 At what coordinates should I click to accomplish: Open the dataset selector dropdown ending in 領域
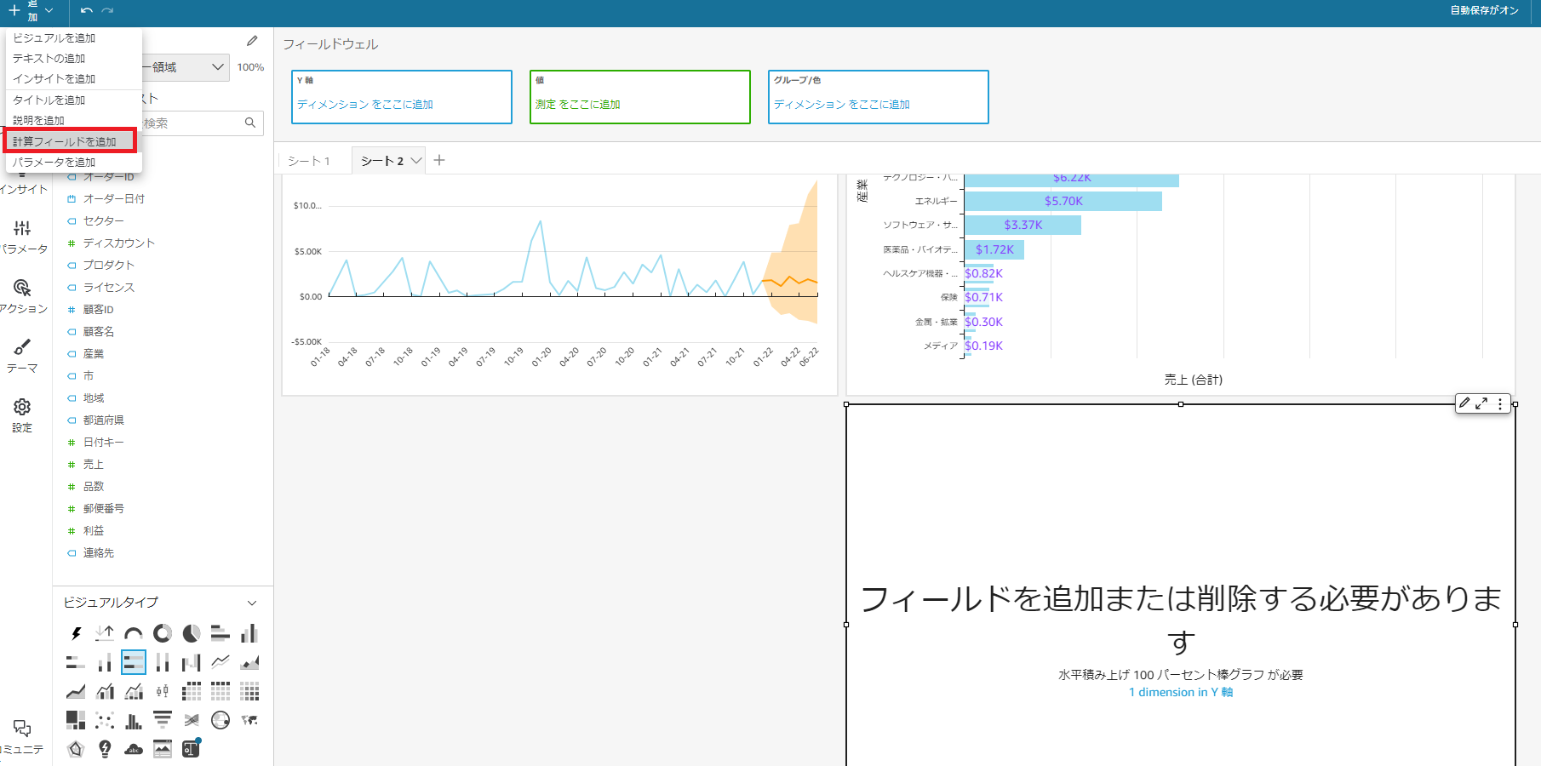coord(186,67)
